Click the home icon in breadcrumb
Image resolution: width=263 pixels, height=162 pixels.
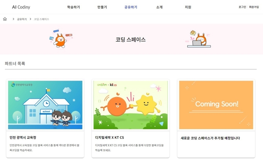(5, 19)
